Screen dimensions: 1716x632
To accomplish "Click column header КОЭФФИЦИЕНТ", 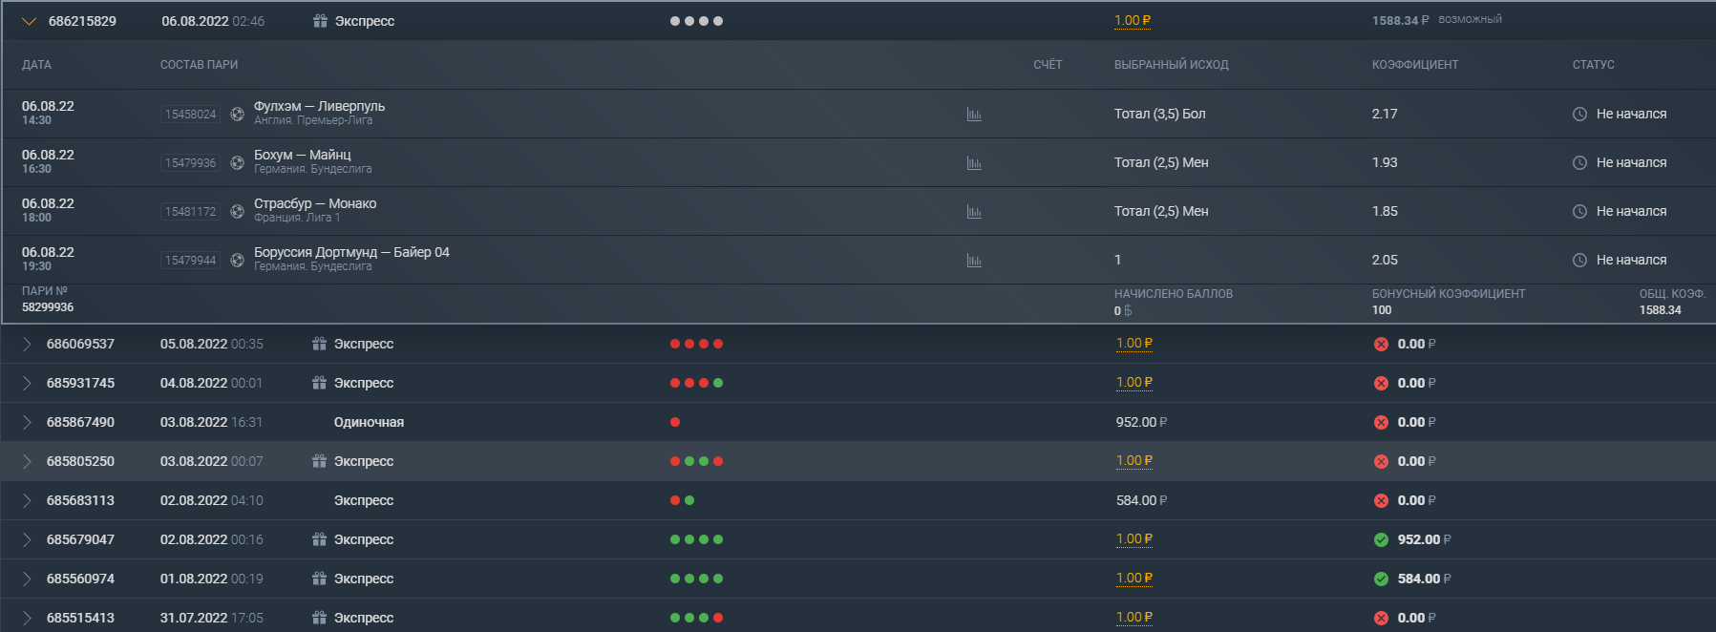I will (1415, 65).
